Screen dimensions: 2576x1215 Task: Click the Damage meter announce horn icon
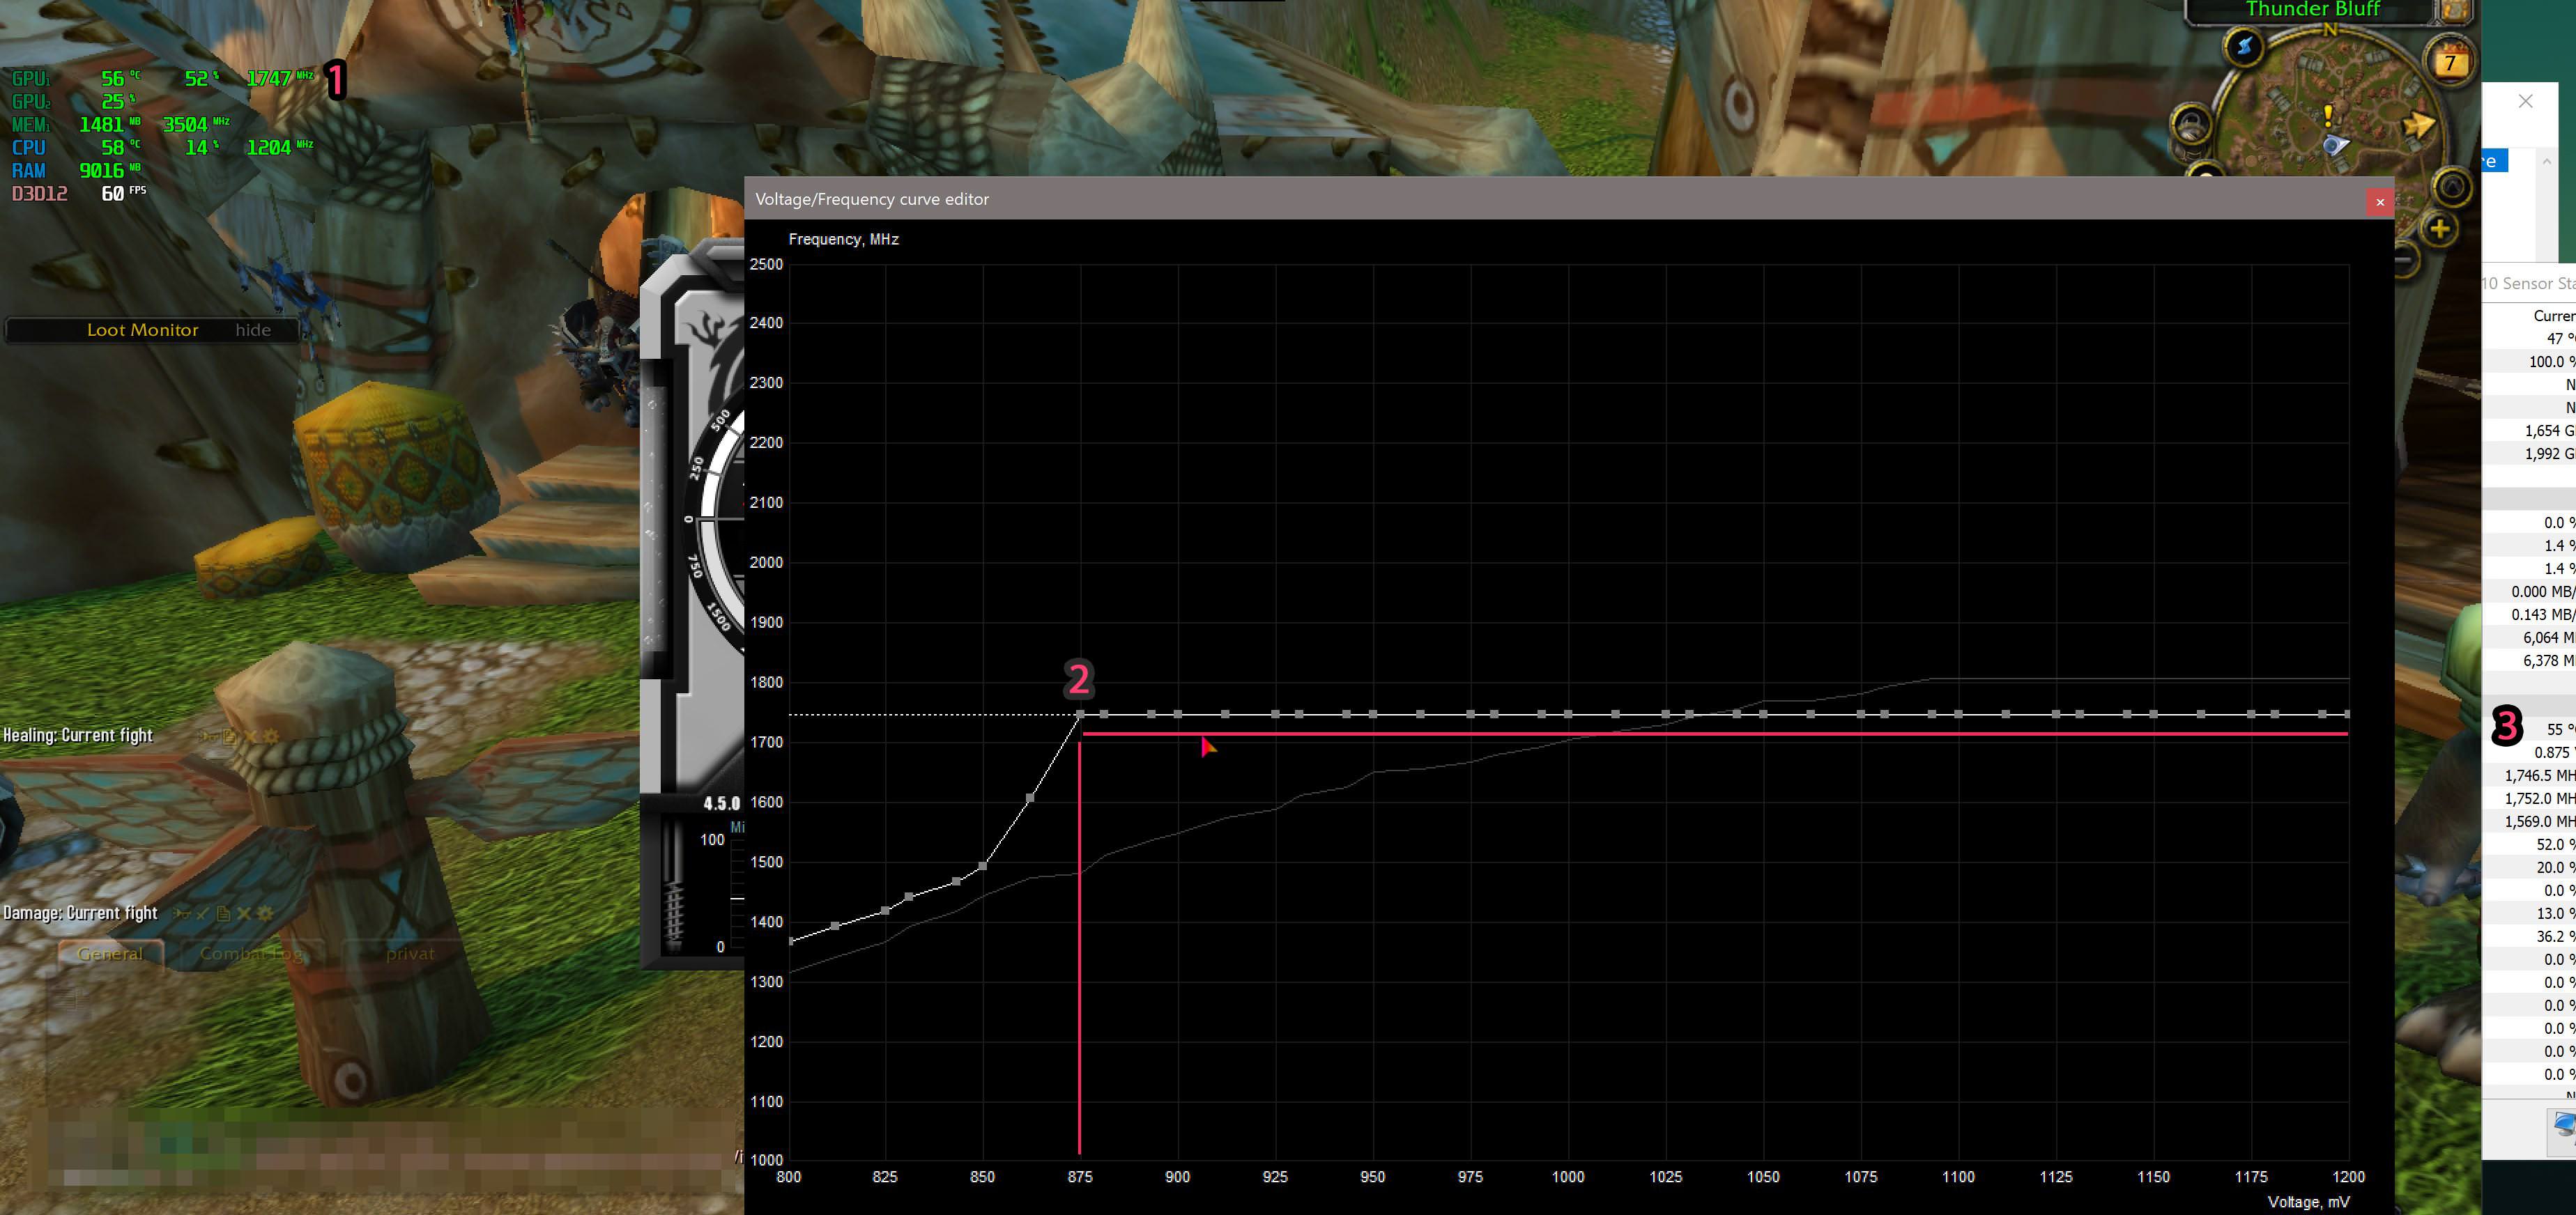click(x=182, y=913)
